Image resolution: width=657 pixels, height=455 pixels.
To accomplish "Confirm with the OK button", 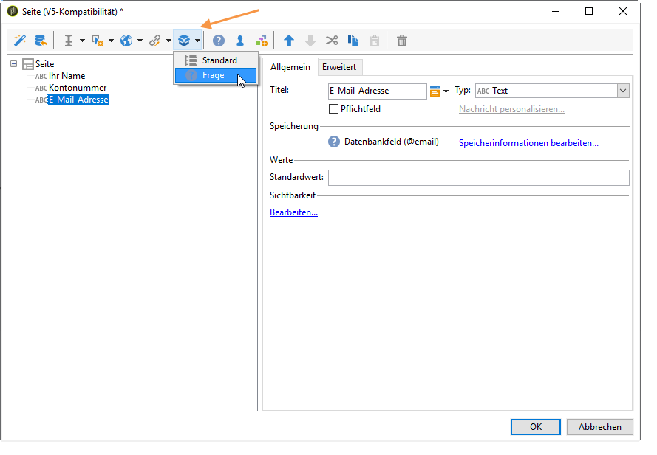I will 536,427.
